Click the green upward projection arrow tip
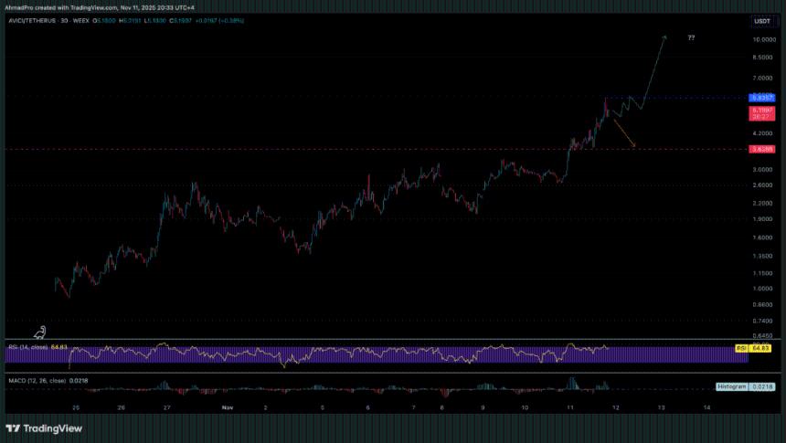This screenshot has width=786, height=443. [664, 37]
